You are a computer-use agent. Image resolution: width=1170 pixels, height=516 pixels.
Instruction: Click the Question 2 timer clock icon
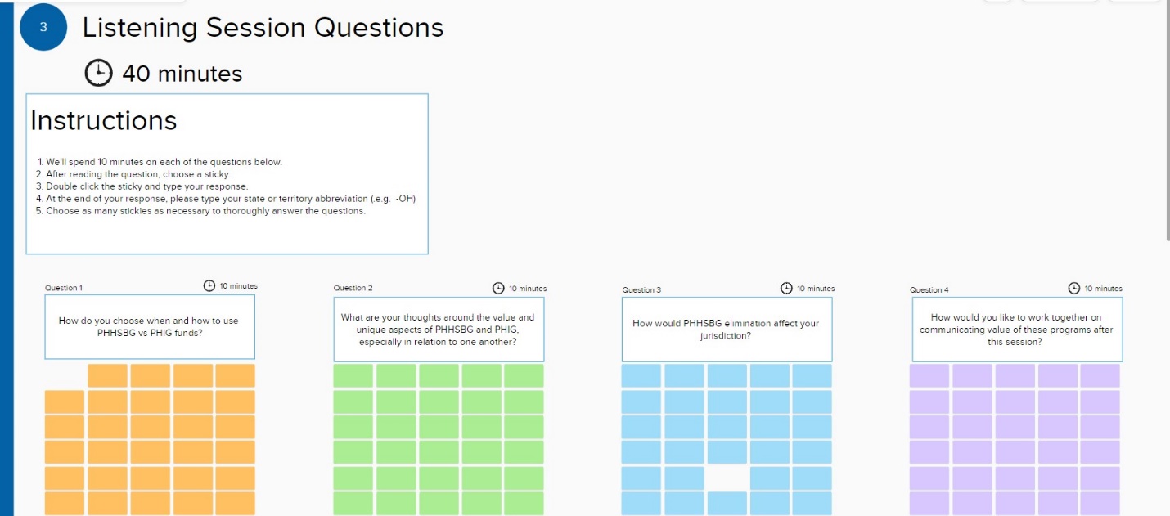pyautogui.click(x=497, y=288)
